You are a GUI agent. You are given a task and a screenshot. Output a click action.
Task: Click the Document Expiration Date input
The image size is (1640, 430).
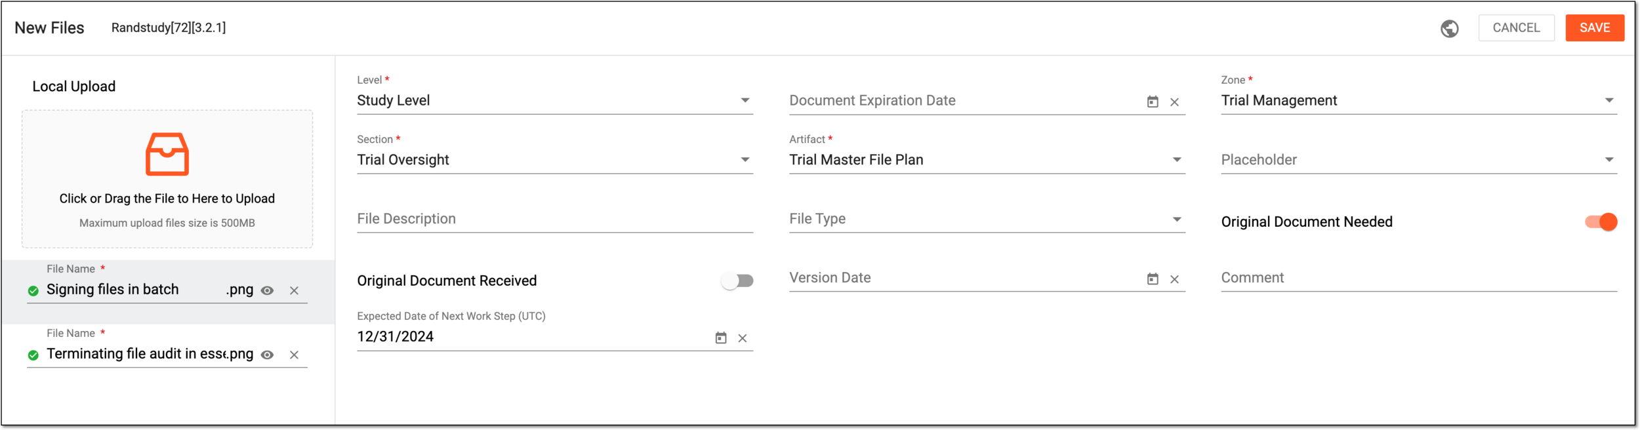pyautogui.click(x=964, y=101)
